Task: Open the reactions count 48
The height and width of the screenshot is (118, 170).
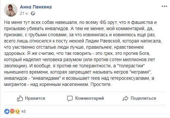Action: [x=23, y=111]
